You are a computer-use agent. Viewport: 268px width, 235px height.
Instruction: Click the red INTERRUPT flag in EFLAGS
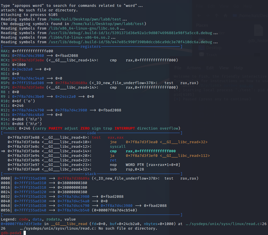pos(125,128)
